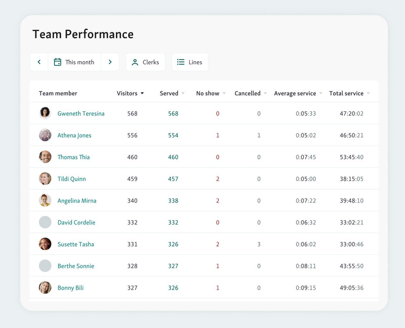
Task: Click David Cordelie's placeholder avatar
Action: click(x=45, y=222)
